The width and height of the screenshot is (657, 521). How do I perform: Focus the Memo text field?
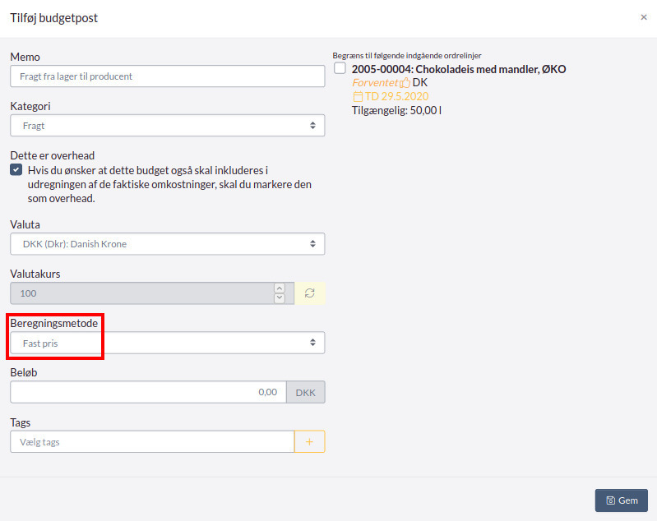tap(168, 76)
